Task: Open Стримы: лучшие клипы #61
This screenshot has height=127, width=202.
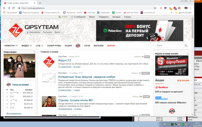Action: coord(76,100)
